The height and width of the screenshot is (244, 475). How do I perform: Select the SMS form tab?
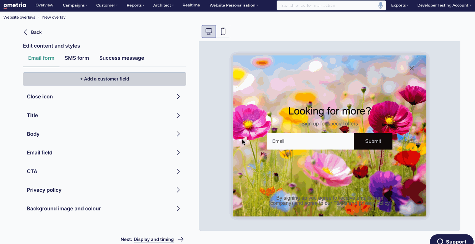pyautogui.click(x=77, y=58)
